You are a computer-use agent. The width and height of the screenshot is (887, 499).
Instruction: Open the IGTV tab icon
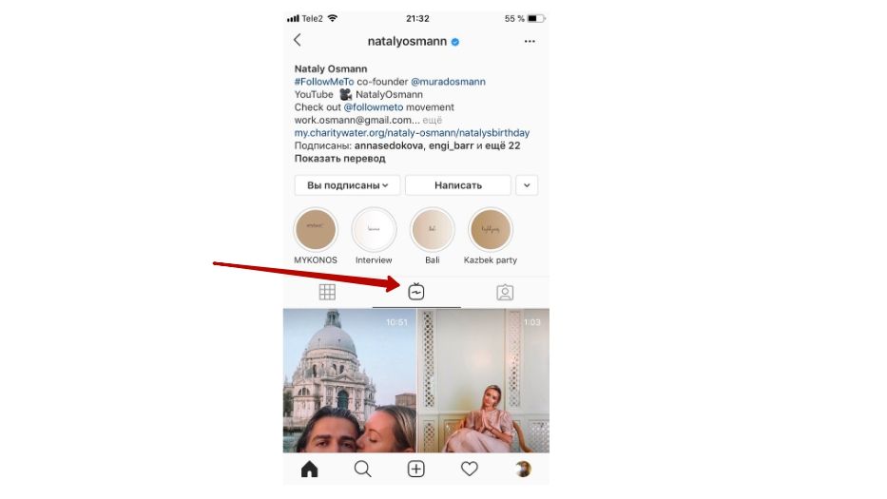(416, 292)
